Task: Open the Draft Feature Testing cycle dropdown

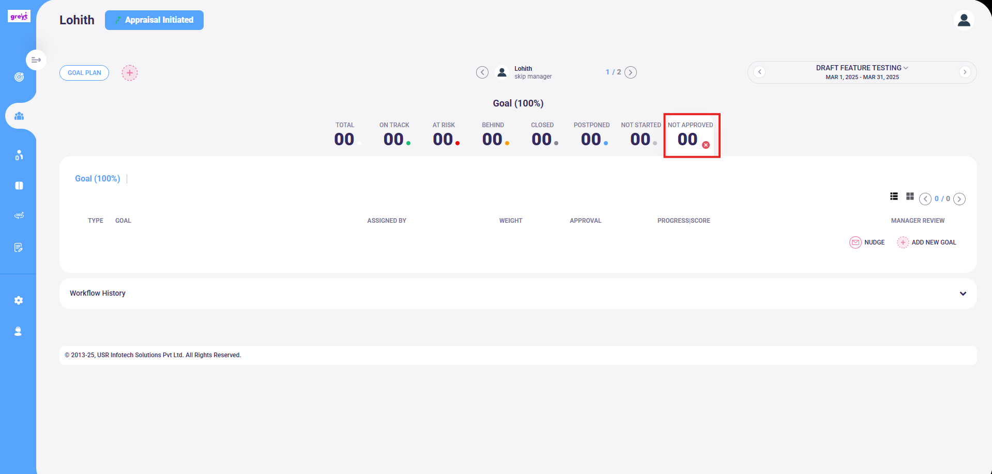Action: (x=862, y=68)
